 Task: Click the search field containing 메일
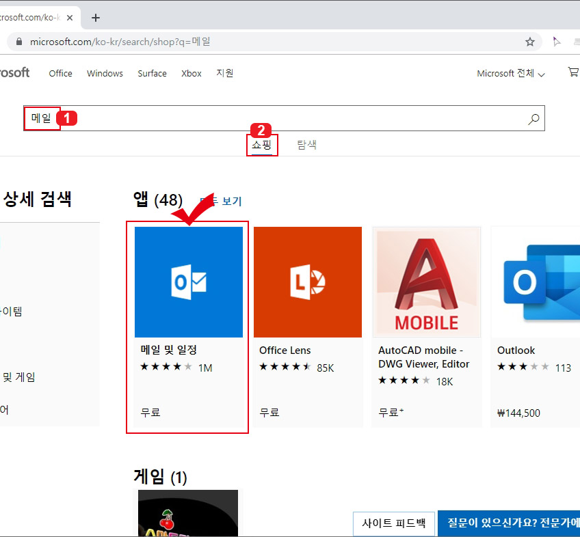[284, 118]
